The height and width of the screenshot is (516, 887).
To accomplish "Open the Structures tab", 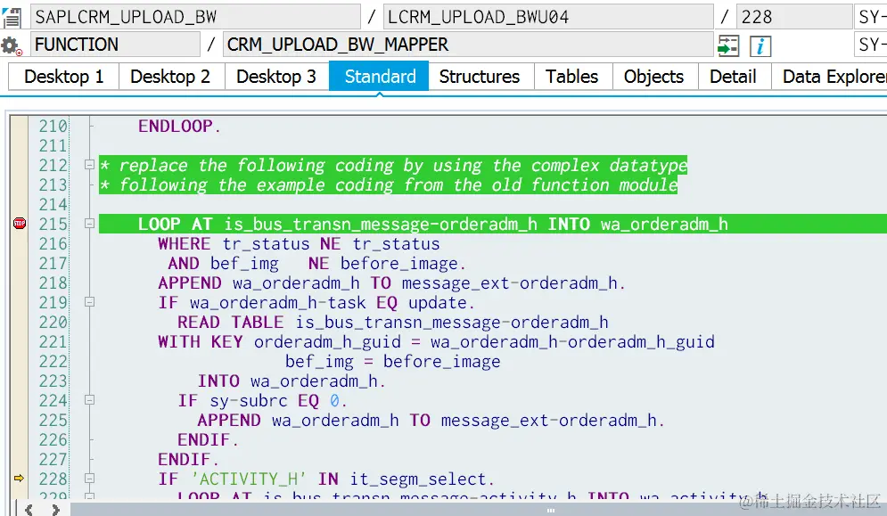I will (480, 77).
